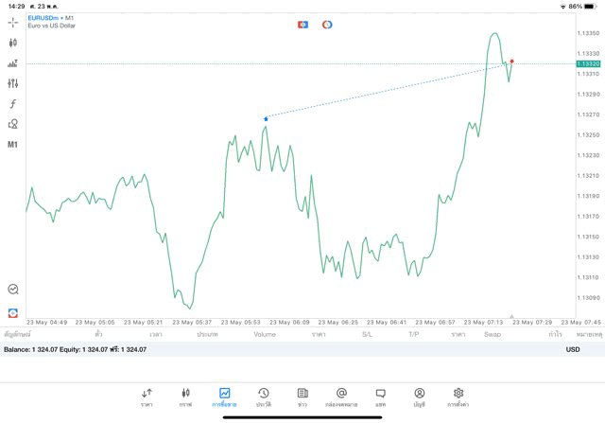Select the crosshair tool in left sidebar
This screenshot has height=423, width=605.
pos(12,22)
